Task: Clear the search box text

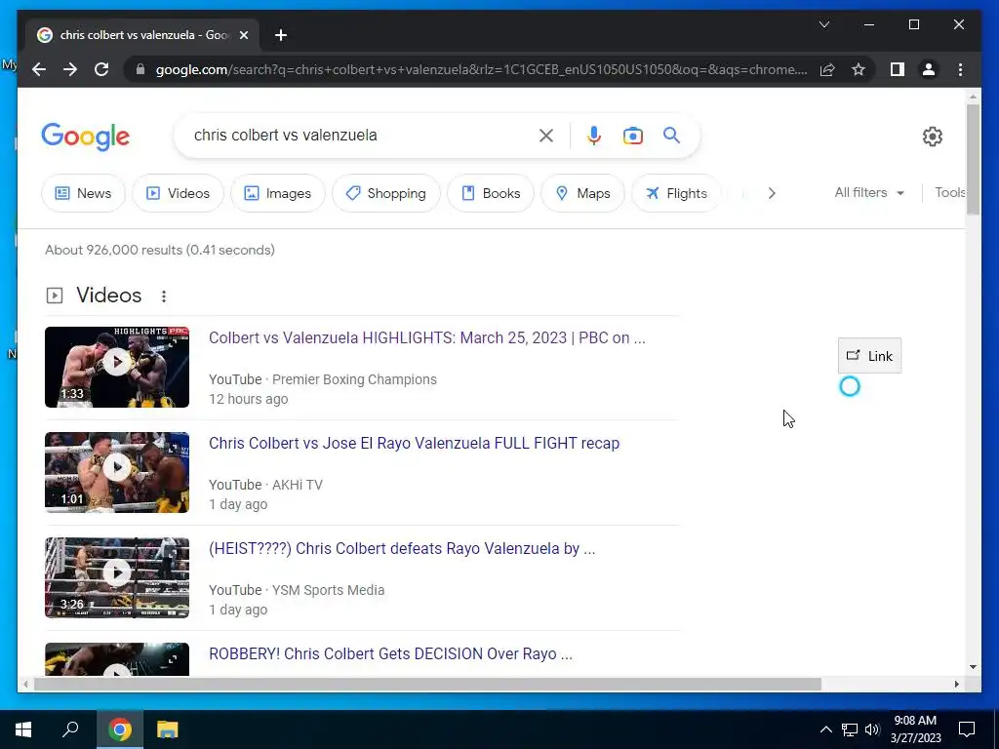Action: pyautogui.click(x=546, y=135)
